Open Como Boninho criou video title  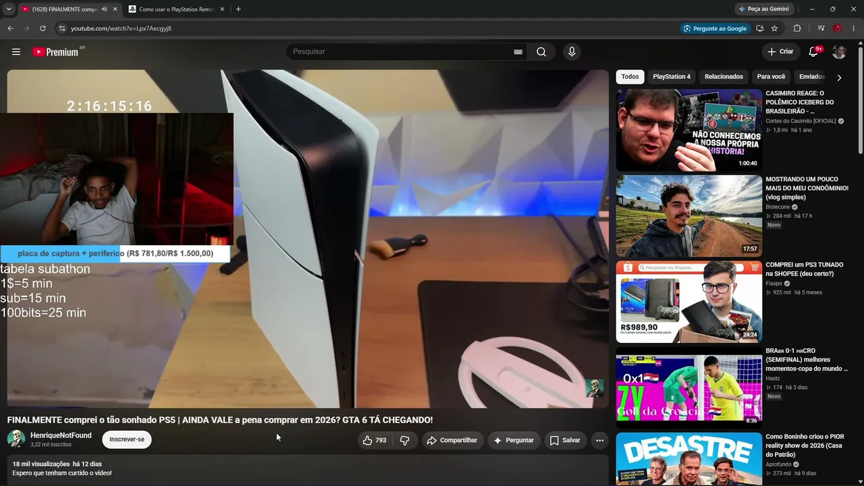805,446
